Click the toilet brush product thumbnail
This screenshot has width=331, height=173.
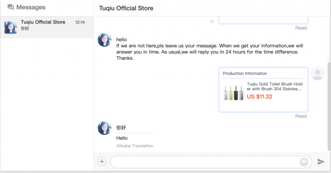point(234,93)
